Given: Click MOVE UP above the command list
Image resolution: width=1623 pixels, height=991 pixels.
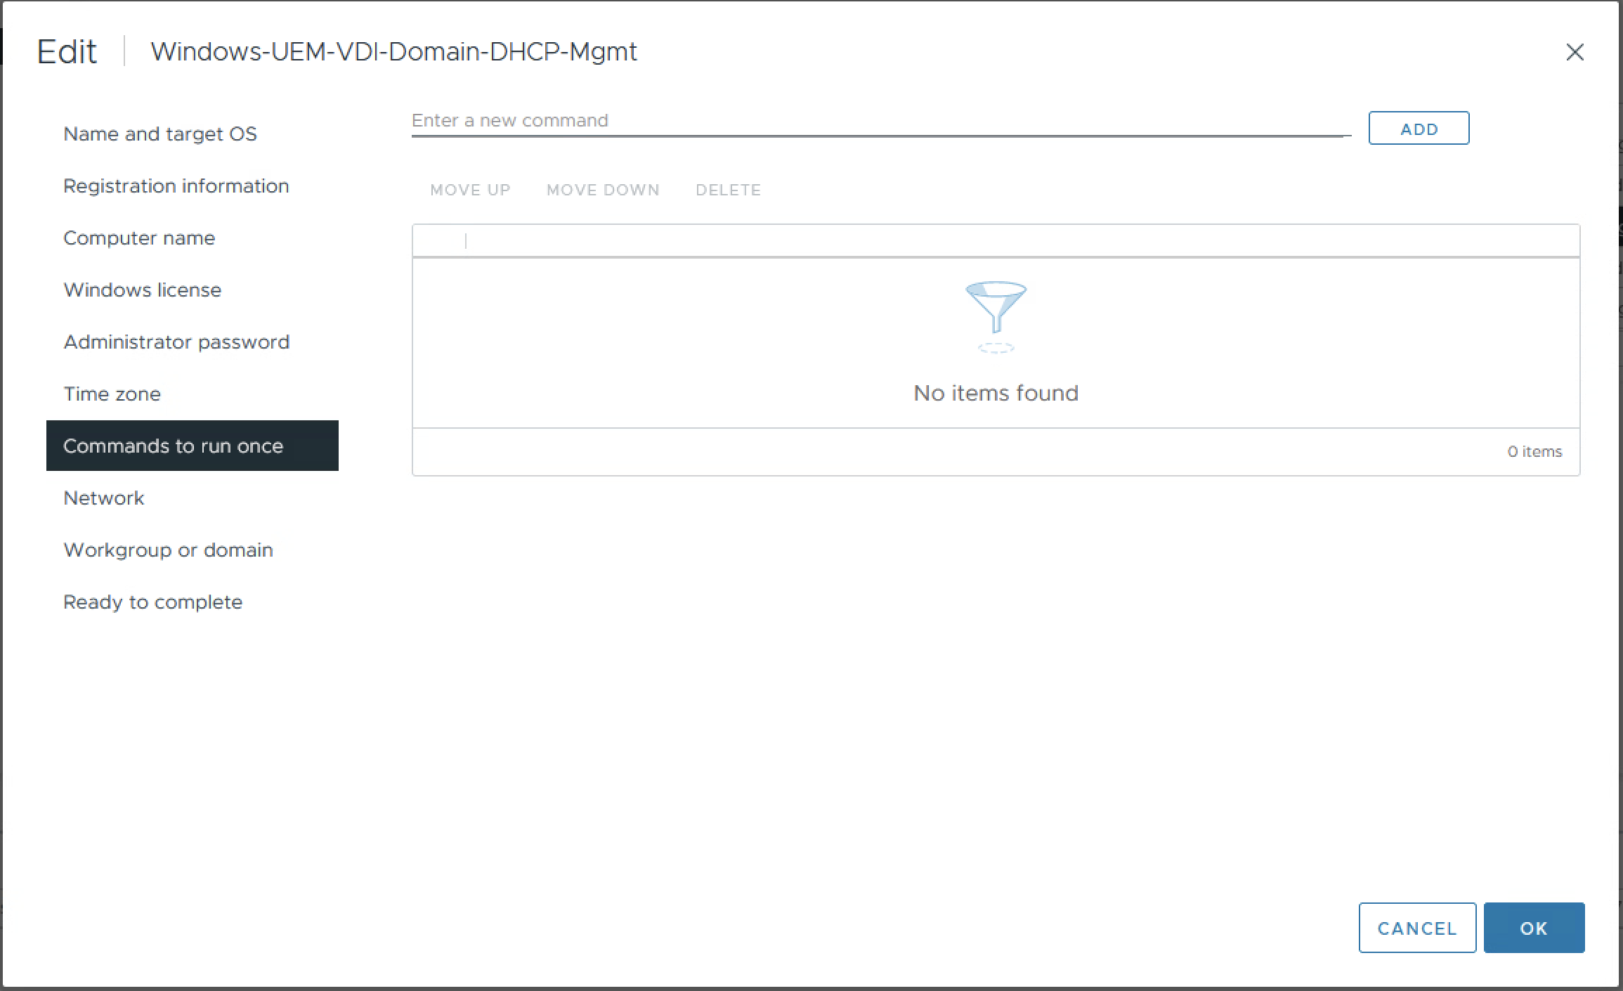Looking at the screenshot, I should pos(470,190).
